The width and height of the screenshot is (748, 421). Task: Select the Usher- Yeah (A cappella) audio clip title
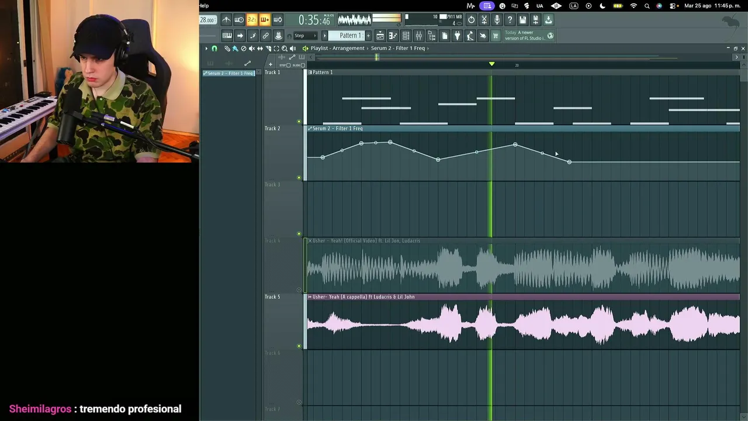tap(363, 297)
